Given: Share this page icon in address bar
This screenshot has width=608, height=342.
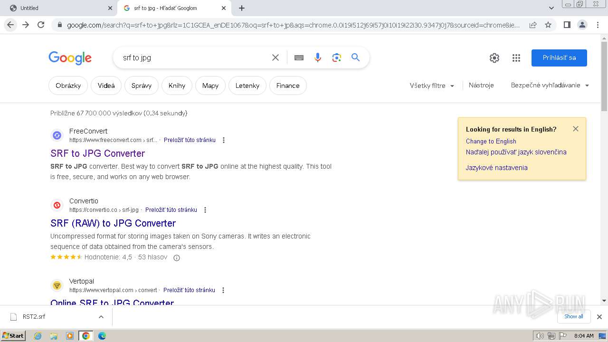Looking at the screenshot, I should coord(533,25).
